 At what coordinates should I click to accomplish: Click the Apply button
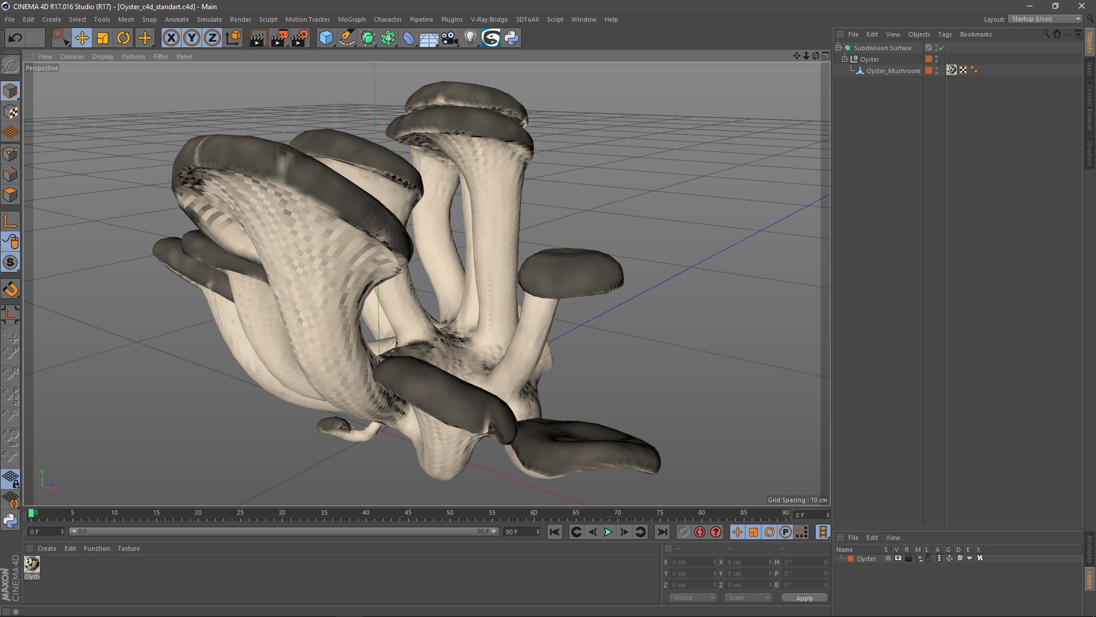(x=804, y=598)
